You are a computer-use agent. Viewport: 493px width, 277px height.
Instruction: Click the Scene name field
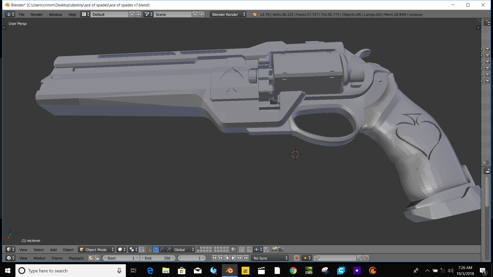click(x=173, y=14)
